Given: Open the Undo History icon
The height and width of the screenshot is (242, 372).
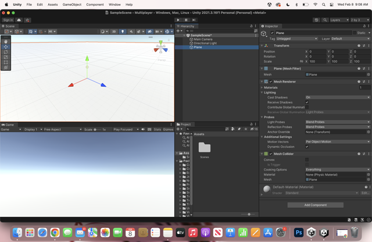Looking at the screenshot, I should pyautogui.click(x=316, y=20).
